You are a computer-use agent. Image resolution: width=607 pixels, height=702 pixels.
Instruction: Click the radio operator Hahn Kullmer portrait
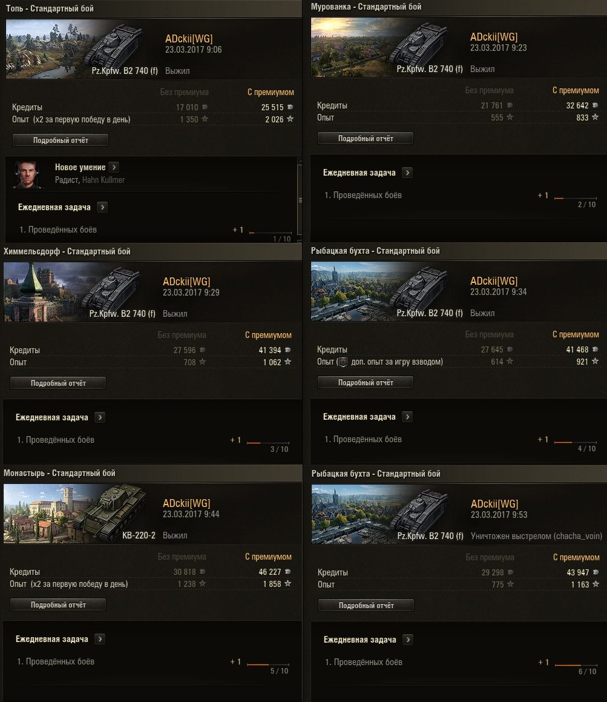27,174
